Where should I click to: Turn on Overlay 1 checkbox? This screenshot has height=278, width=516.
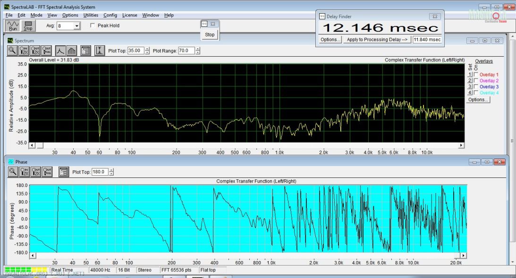click(x=476, y=75)
